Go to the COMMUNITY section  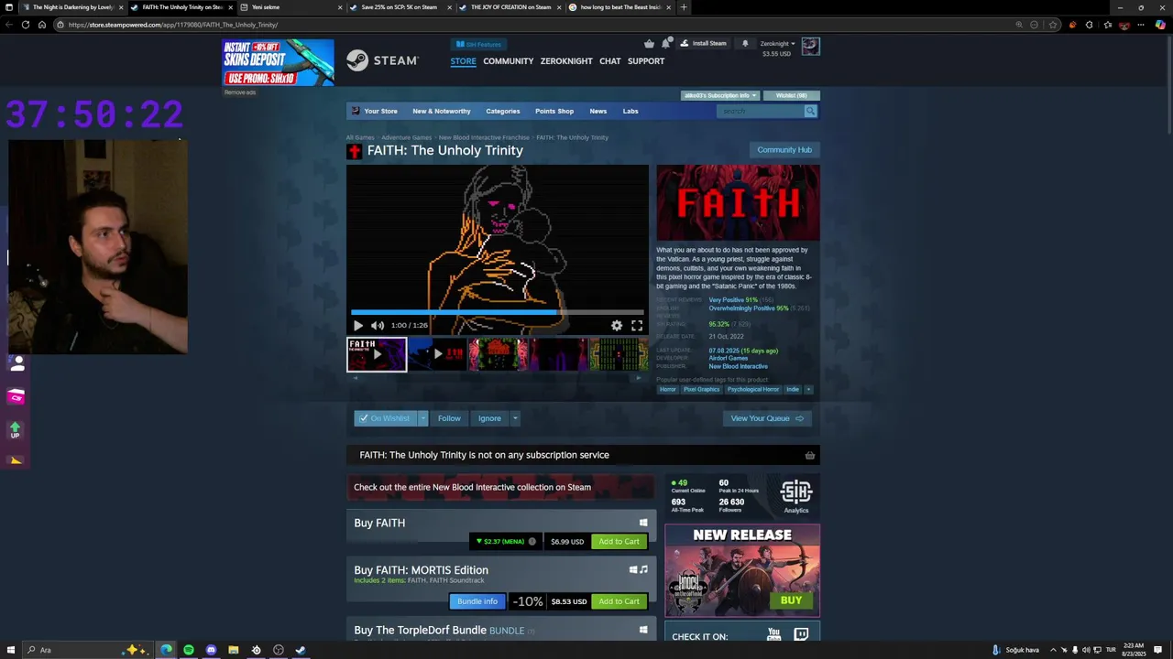tap(508, 60)
